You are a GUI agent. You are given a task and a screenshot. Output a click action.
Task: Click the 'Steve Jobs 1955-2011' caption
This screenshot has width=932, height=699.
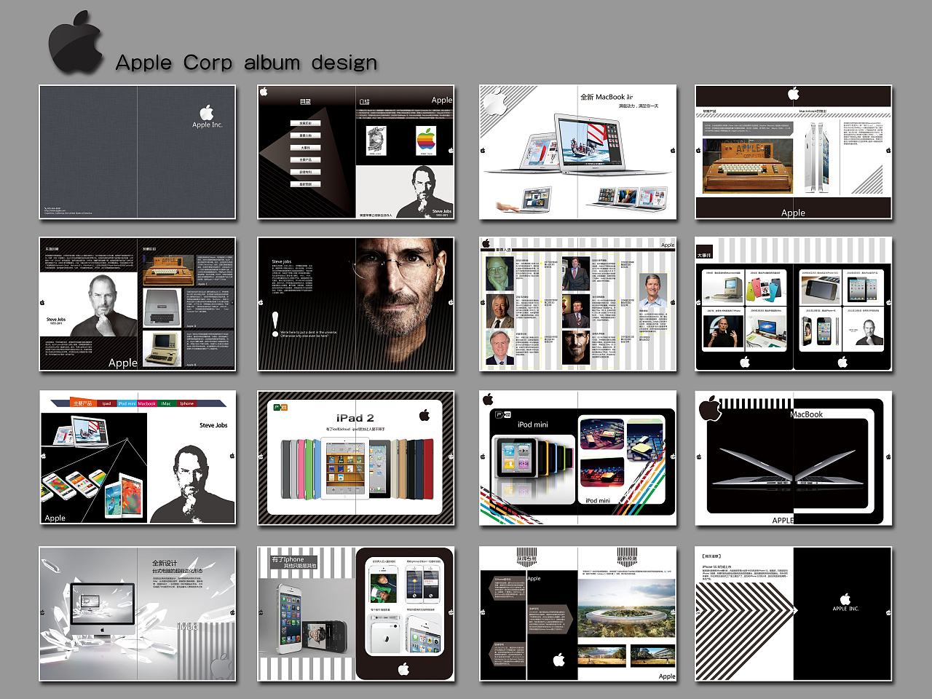click(x=57, y=321)
